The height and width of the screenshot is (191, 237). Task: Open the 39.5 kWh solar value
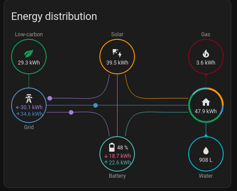click(117, 63)
